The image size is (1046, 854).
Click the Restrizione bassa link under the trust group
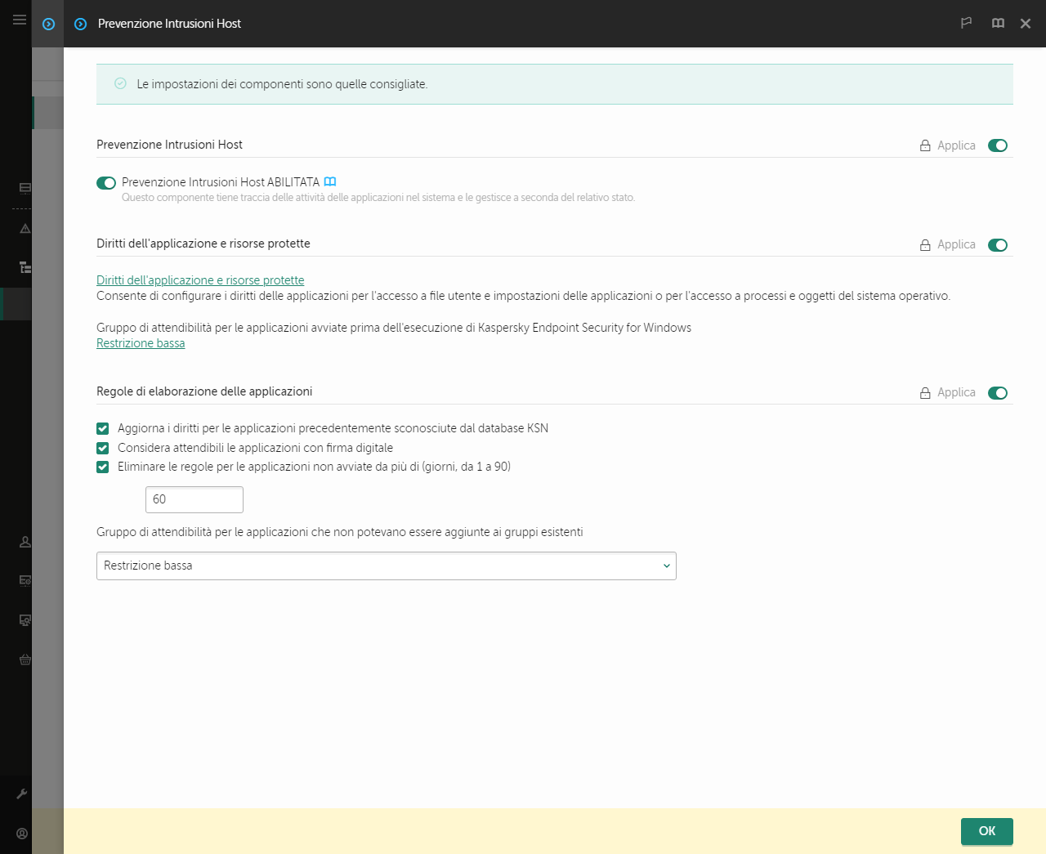141,342
